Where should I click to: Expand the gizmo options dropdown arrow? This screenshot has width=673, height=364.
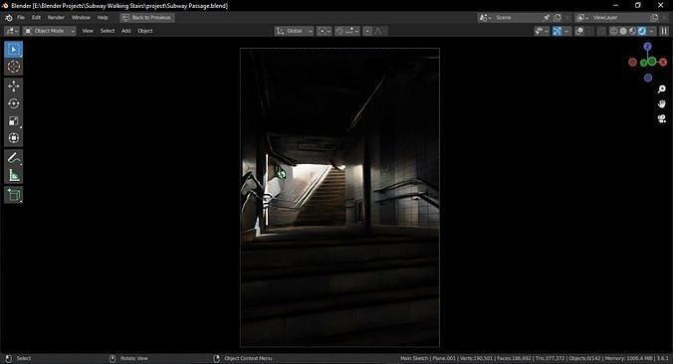click(x=567, y=31)
